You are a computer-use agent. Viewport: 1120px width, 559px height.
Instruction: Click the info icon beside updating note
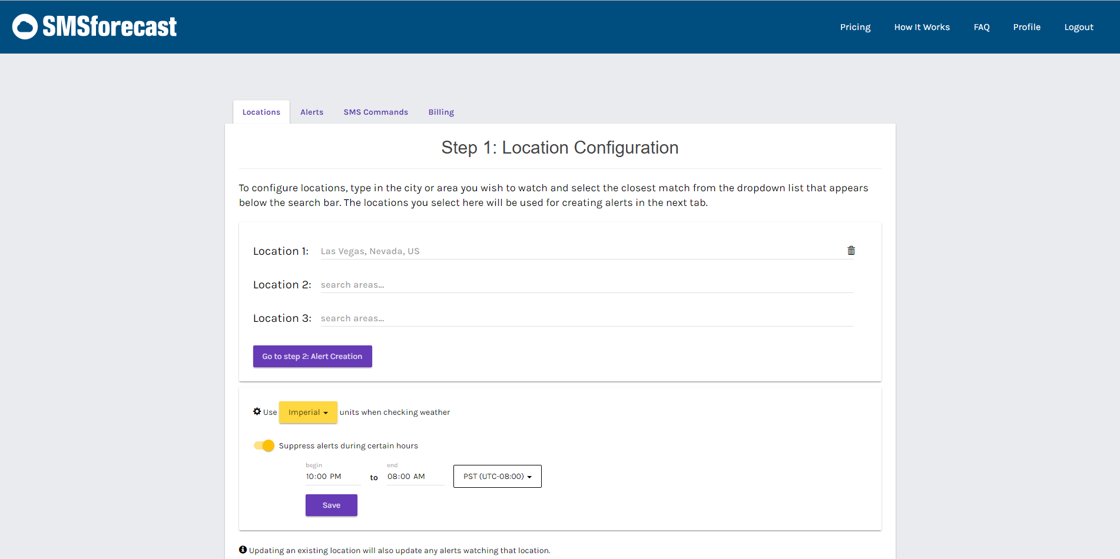pos(243,550)
